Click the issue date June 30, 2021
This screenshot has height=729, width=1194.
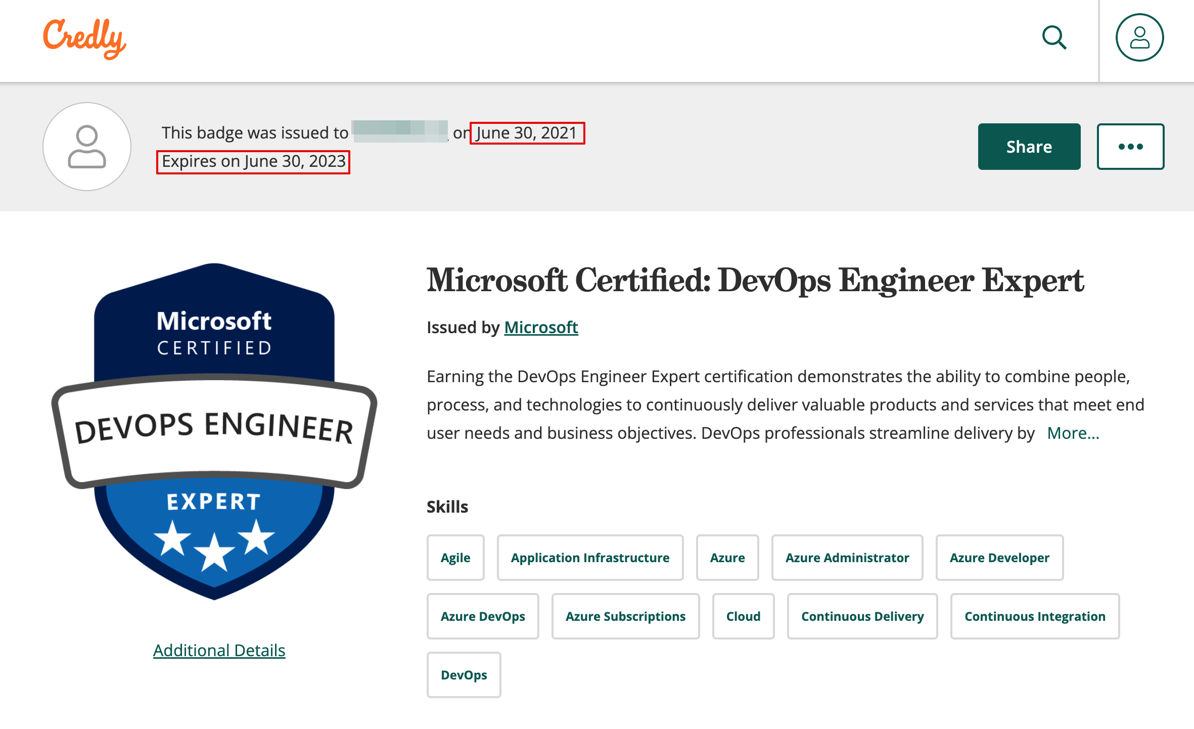pyautogui.click(x=527, y=133)
